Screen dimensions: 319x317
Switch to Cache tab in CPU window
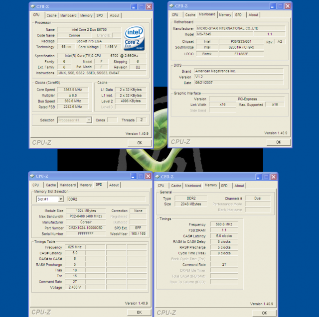point(51,15)
